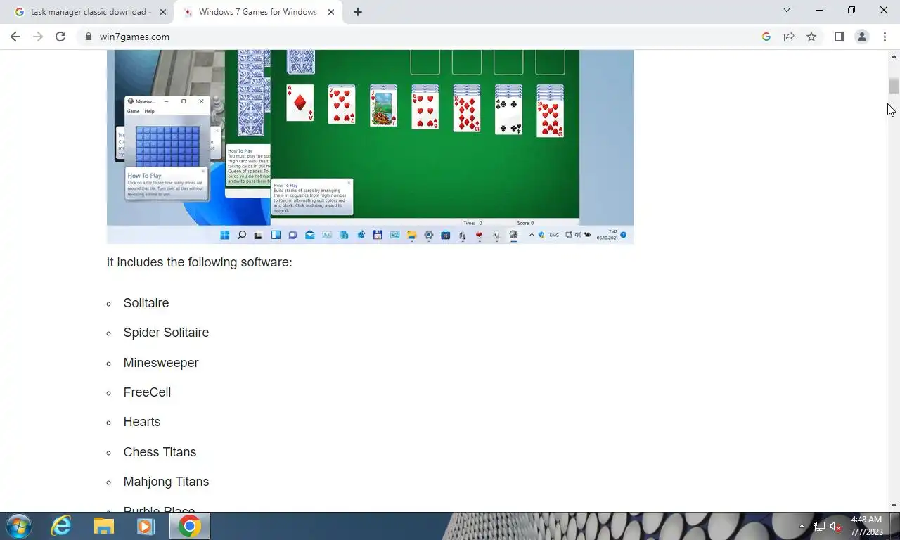The image size is (900, 540).
Task: Reload the win7games.com page
Action: pyautogui.click(x=60, y=37)
